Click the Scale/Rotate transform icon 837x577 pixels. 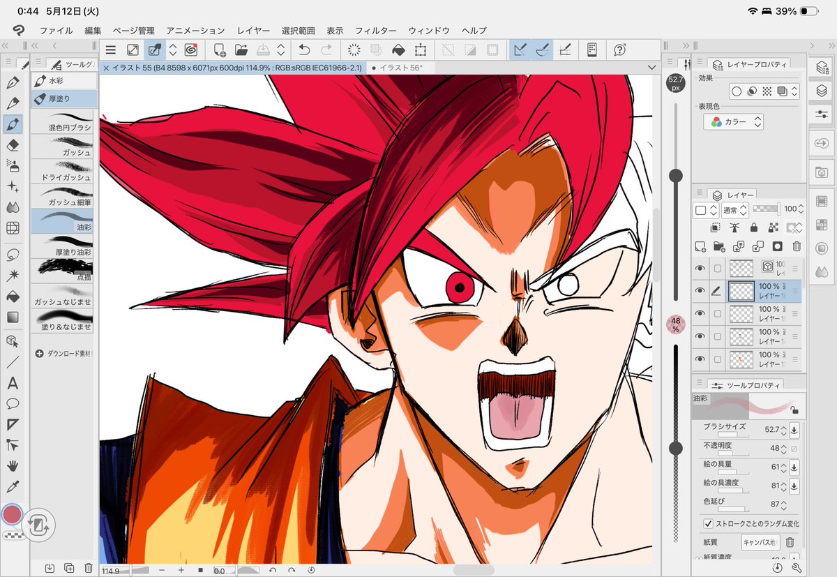(420, 50)
